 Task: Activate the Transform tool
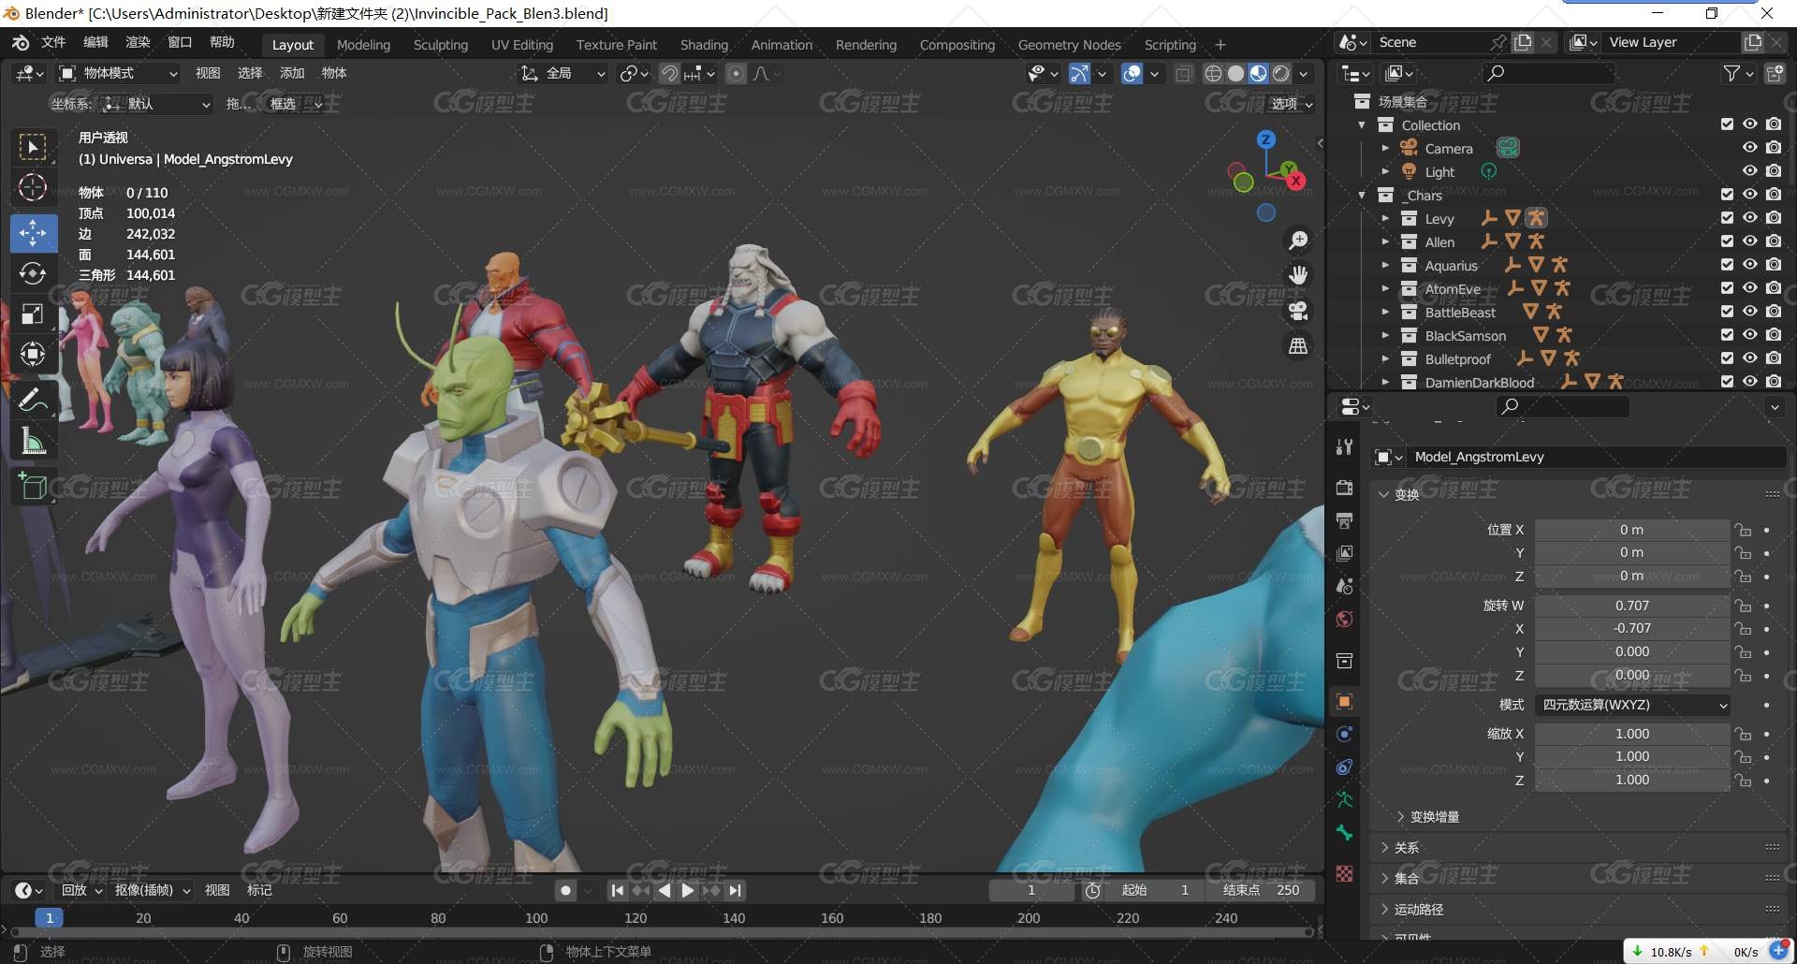[x=33, y=355]
